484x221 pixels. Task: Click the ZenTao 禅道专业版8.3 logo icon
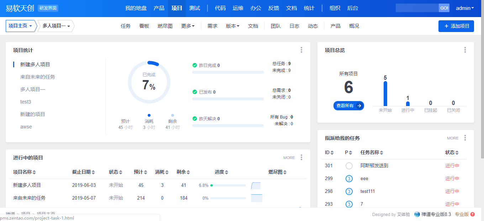point(417,214)
